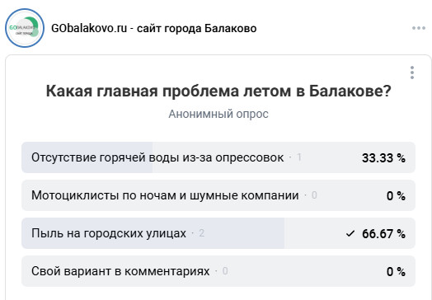Open poll options vertical three-dots menu
This screenshot has height=300, width=432.
[412, 73]
